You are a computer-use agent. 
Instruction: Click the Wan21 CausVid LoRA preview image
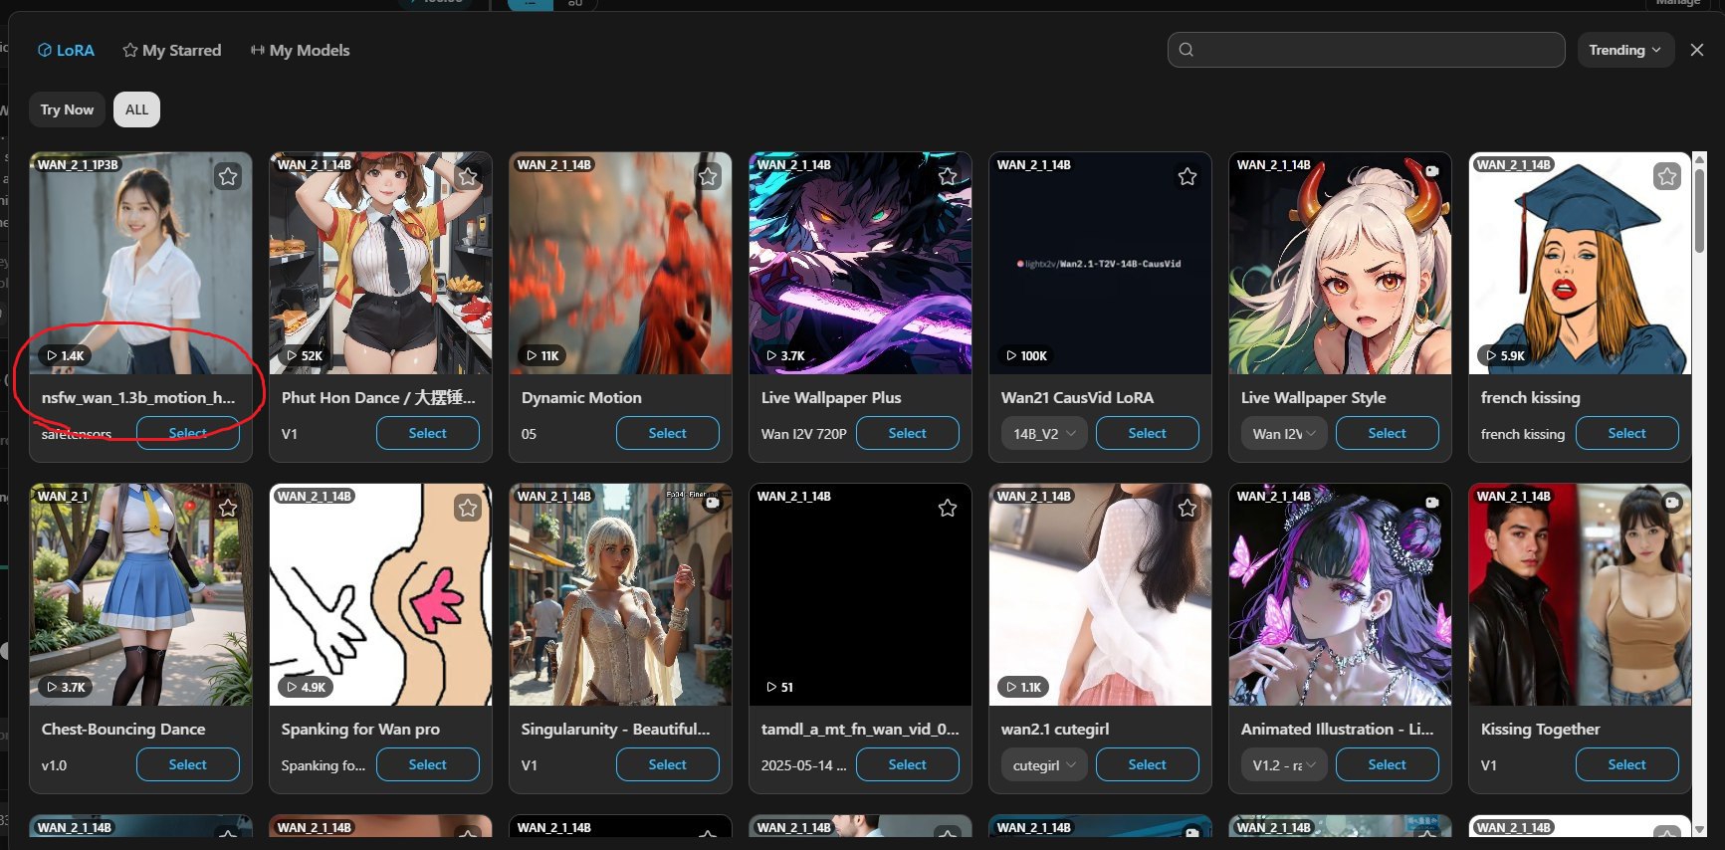click(x=1100, y=264)
